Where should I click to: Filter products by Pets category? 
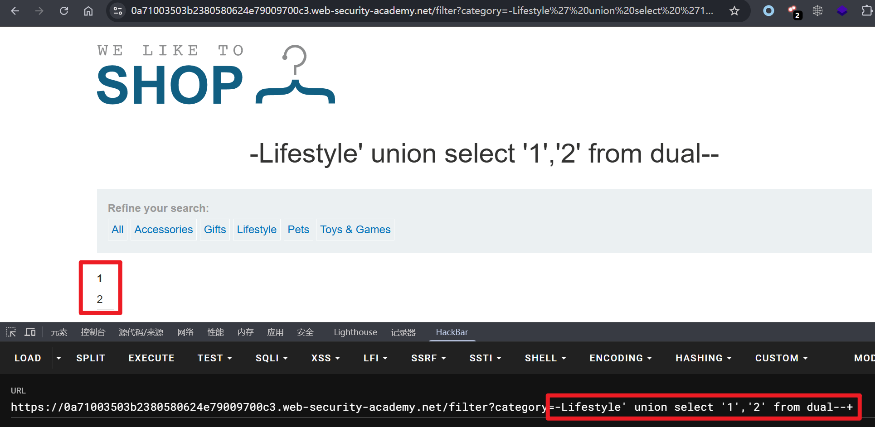[298, 230]
